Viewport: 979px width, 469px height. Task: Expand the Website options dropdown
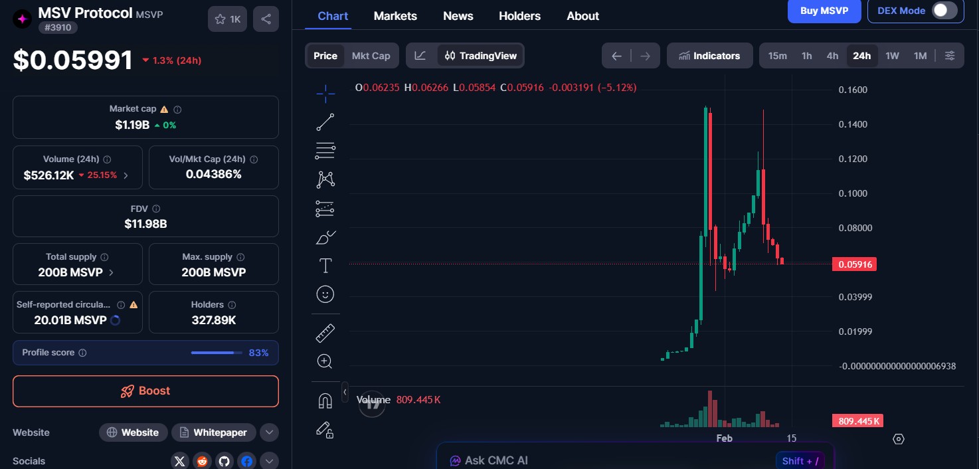(x=269, y=432)
